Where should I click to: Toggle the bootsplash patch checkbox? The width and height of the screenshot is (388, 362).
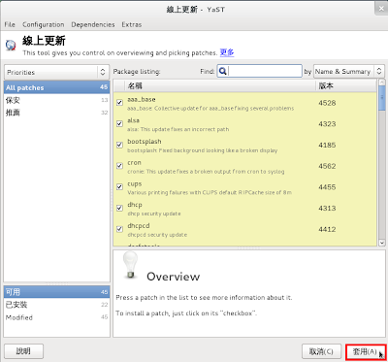pyautogui.click(x=119, y=145)
